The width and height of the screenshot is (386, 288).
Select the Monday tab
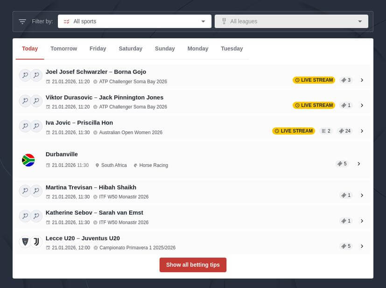pos(197,49)
